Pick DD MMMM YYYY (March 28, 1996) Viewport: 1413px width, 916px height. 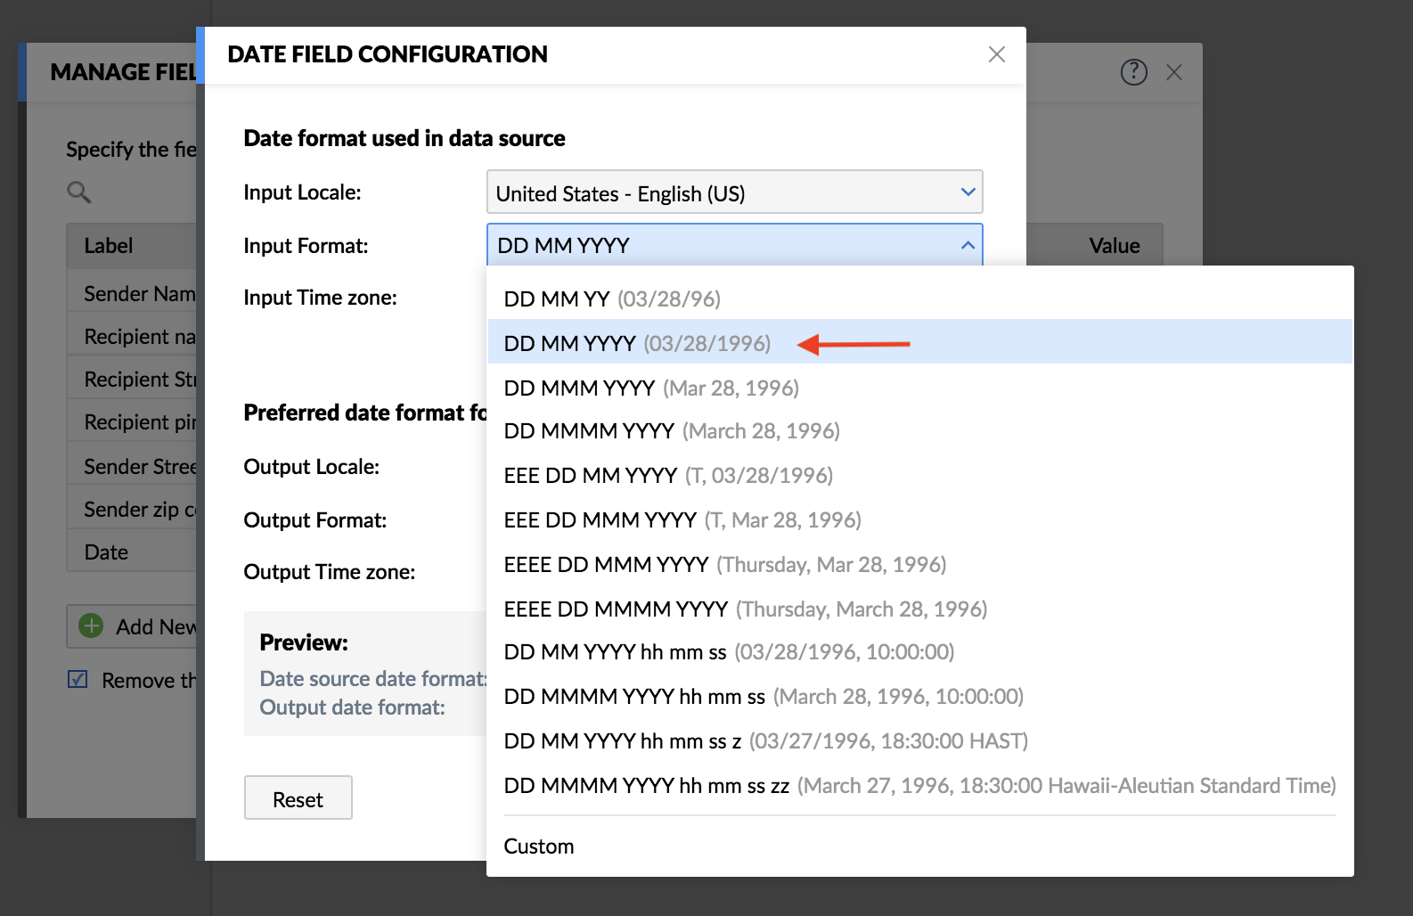(x=671, y=431)
